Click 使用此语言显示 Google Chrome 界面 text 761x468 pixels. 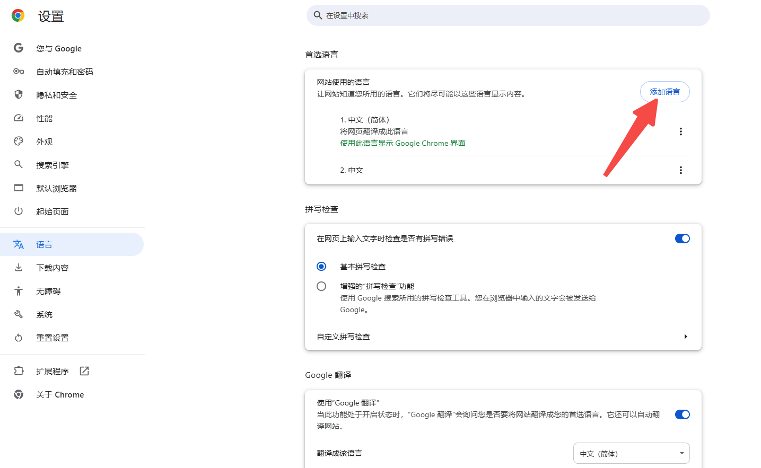tap(403, 143)
